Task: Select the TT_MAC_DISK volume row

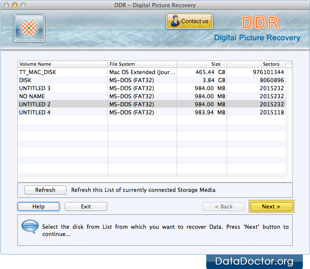Action: (152, 72)
